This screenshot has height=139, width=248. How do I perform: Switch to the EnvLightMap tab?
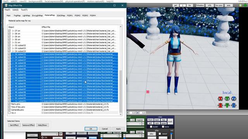[37, 15]
